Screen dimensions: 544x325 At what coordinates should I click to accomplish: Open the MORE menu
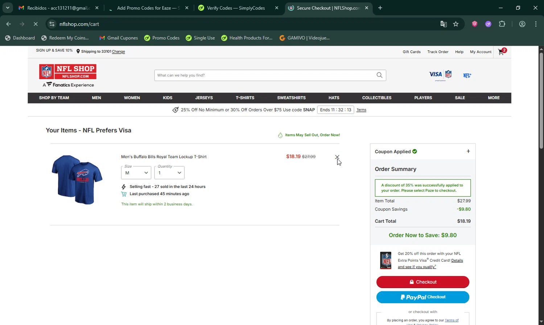494,98
